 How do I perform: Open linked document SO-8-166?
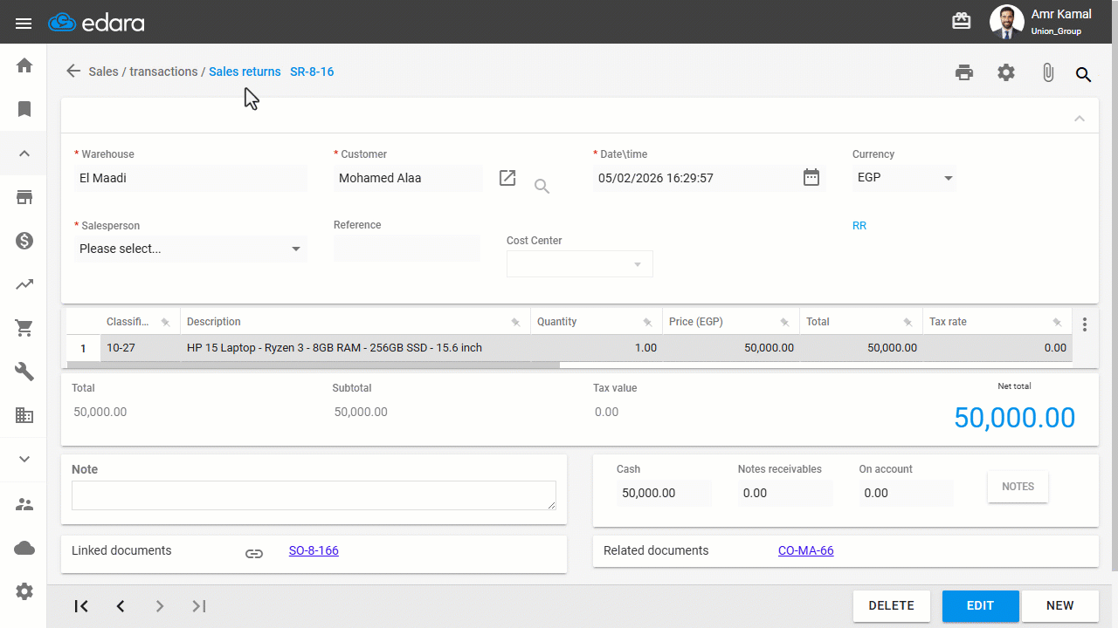314,550
